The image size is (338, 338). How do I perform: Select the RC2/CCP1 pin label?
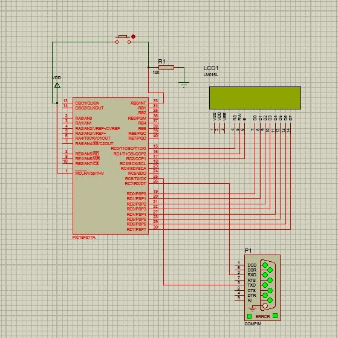tap(136, 159)
